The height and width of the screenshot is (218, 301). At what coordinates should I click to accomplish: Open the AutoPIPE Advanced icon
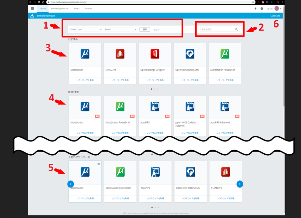click(225, 107)
